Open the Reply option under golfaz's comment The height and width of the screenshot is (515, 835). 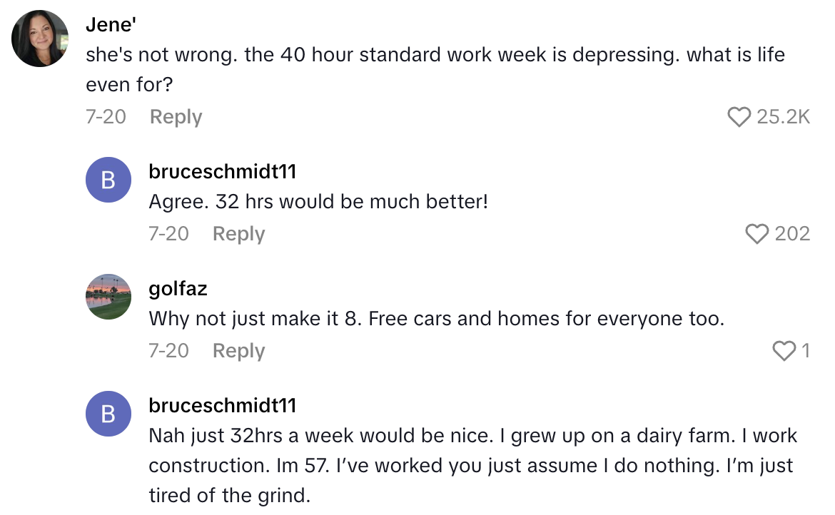(238, 350)
